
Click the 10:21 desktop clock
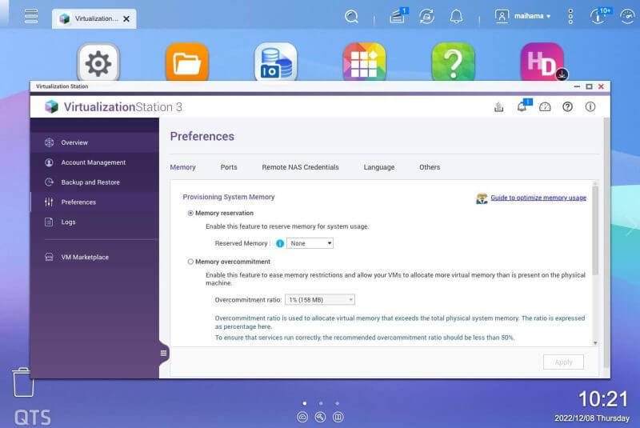click(603, 398)
